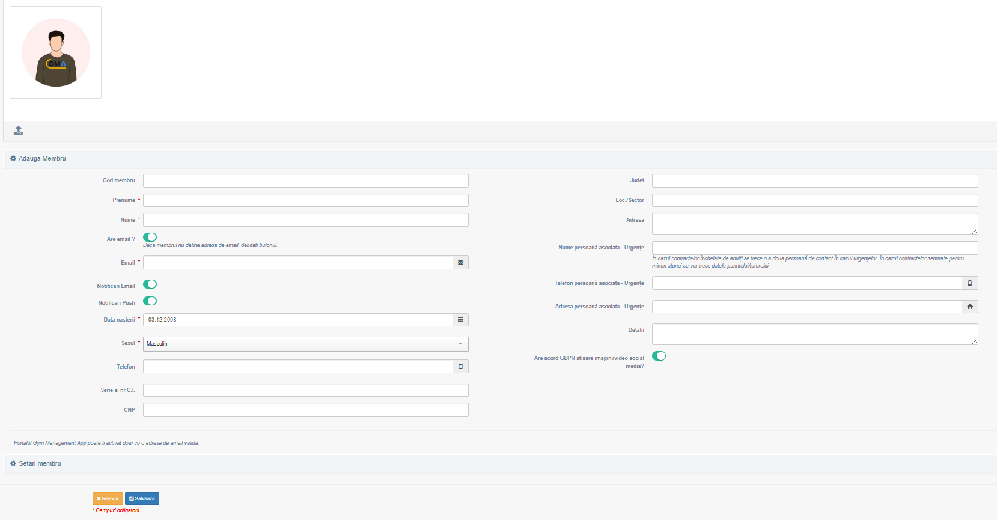Disable the Notificari Email switch

150,284
